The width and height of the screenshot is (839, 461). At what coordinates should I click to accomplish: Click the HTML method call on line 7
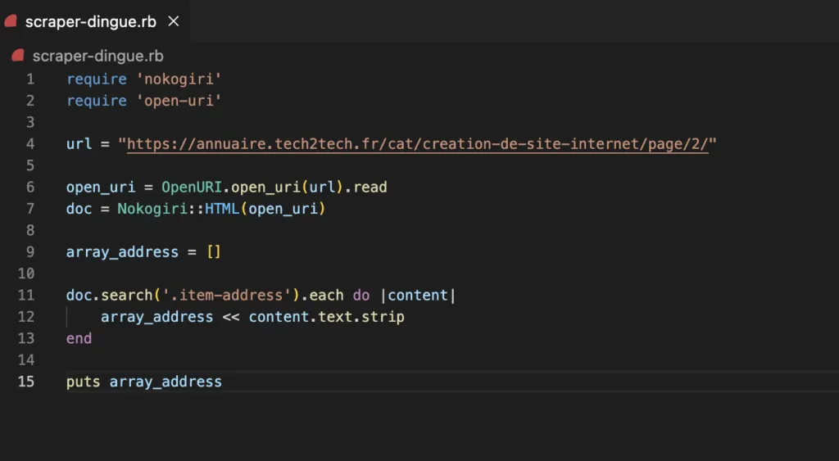pyautogui.click(x=222, y=209)
